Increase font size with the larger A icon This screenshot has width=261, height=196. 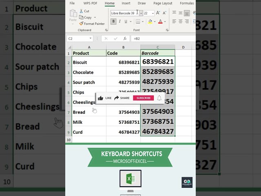tap(158, 13)
